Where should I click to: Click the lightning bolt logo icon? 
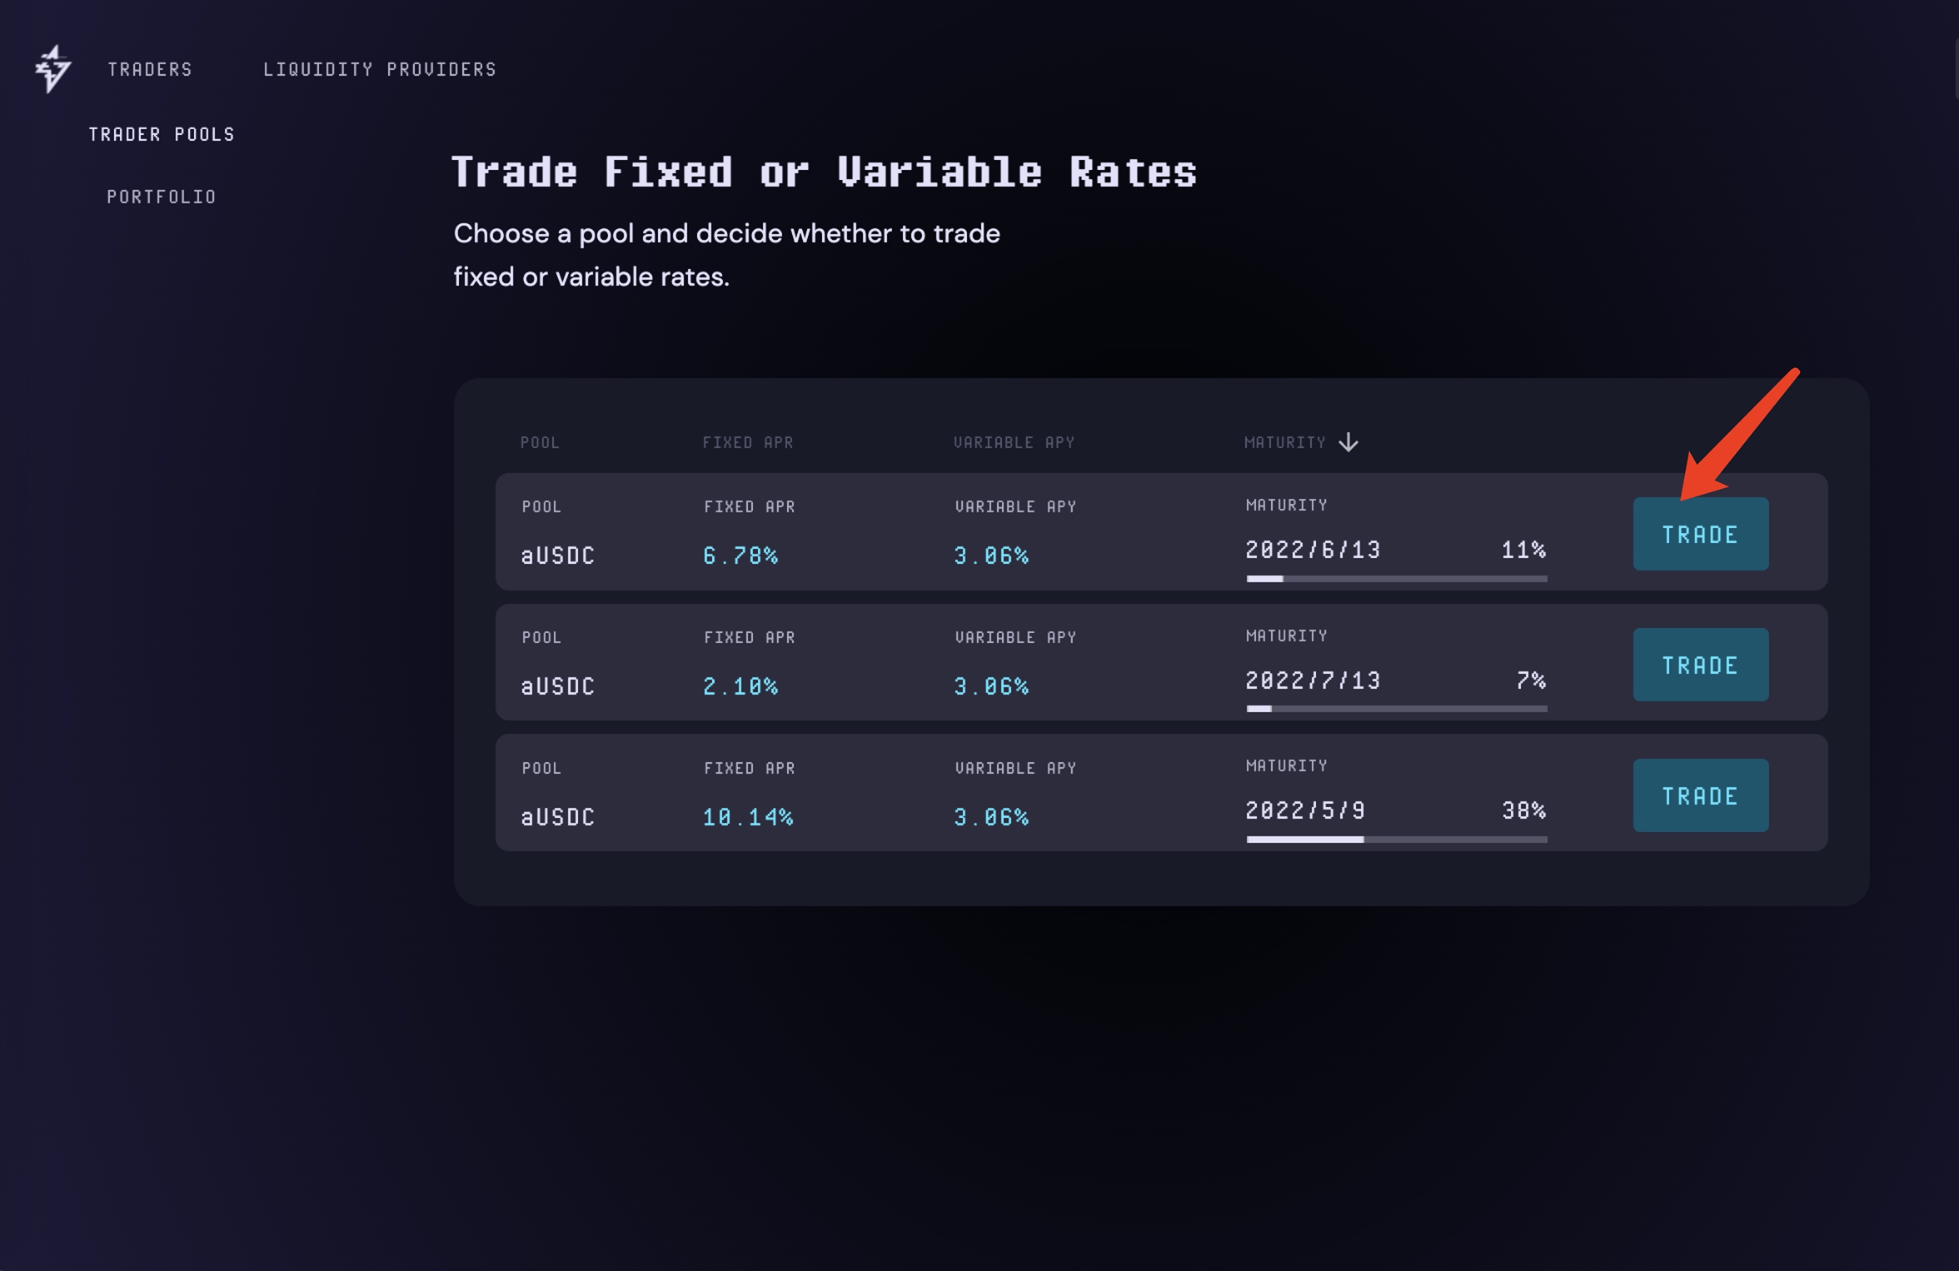pyautogui.click(x=52, y=68)
